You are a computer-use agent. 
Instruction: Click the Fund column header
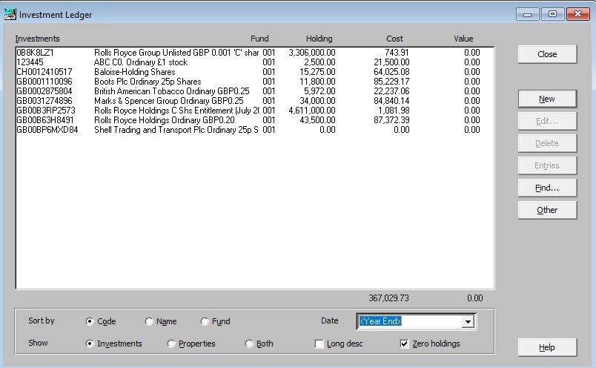coord(259,39)
